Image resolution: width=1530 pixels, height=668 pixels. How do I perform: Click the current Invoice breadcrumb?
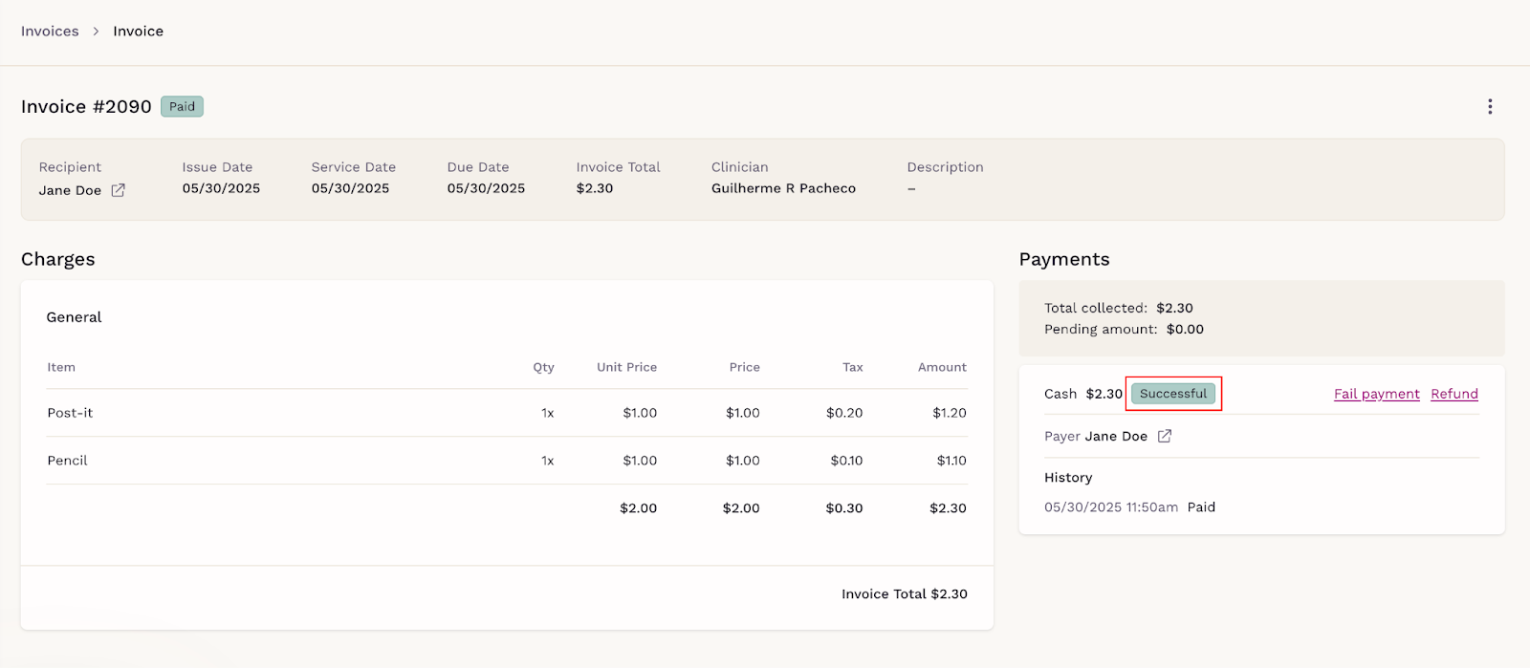point(138,32)
